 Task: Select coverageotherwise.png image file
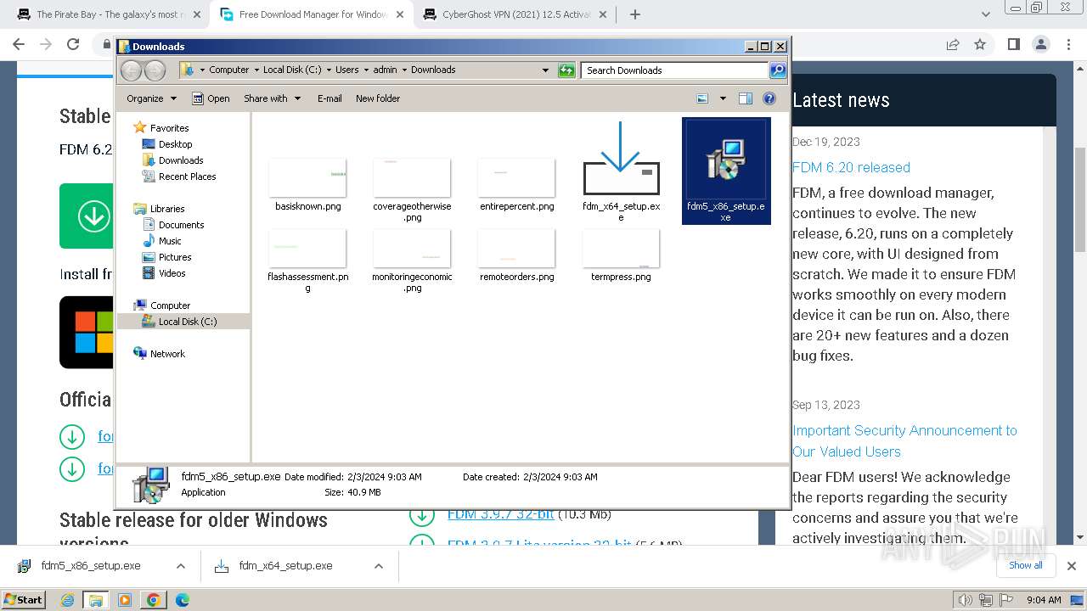412,189
